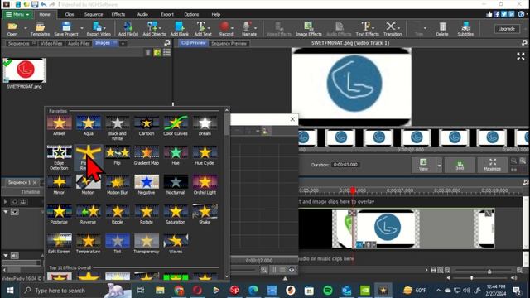Choose Black and White effect
Screen dimensions: 530x298
(118, 128)
